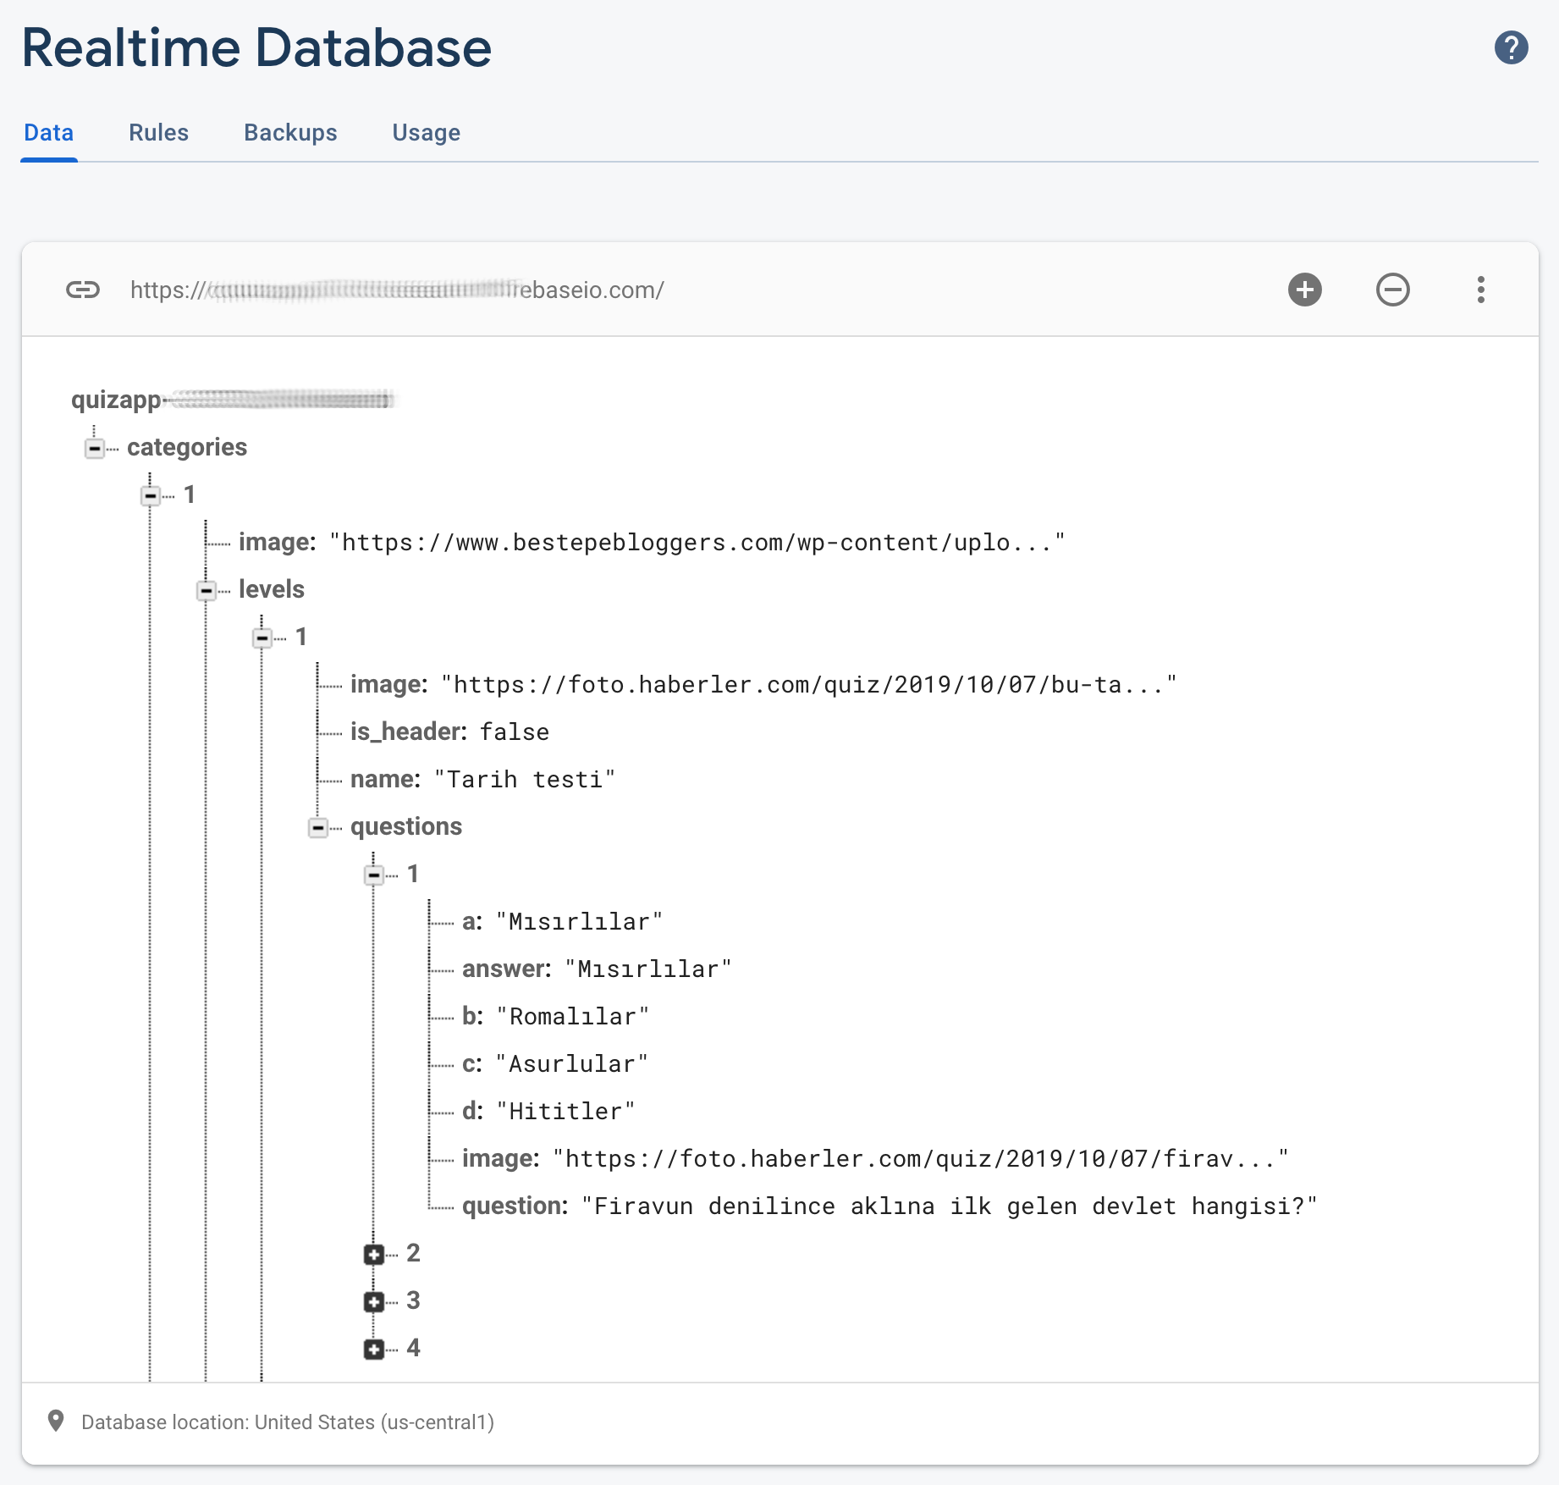Viewport: 1559px width, 1485px height.
Task: Collapse the categories node
Action: [95, 448]
